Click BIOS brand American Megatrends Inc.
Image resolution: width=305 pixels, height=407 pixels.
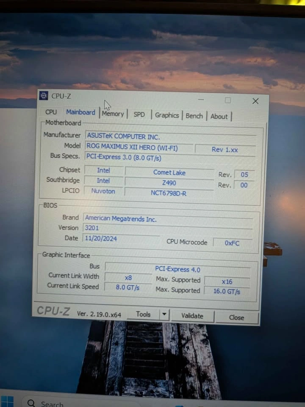pos(168,219)
